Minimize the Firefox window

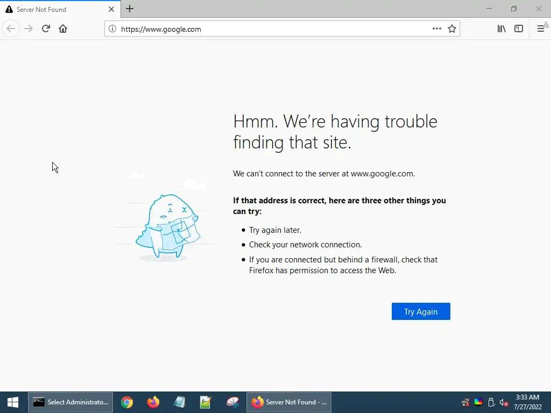click(x=489, y=9)
